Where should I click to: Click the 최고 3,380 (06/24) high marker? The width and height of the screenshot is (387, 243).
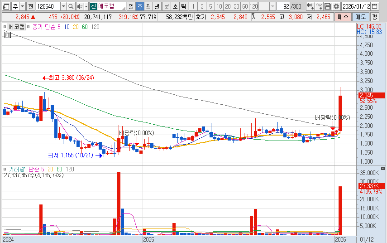pos(68,78)
